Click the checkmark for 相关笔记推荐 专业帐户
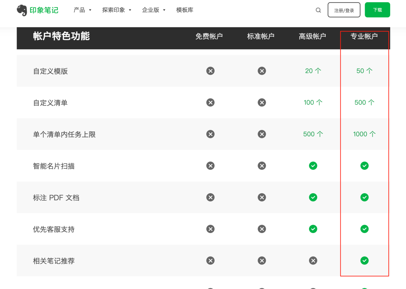 364,260
